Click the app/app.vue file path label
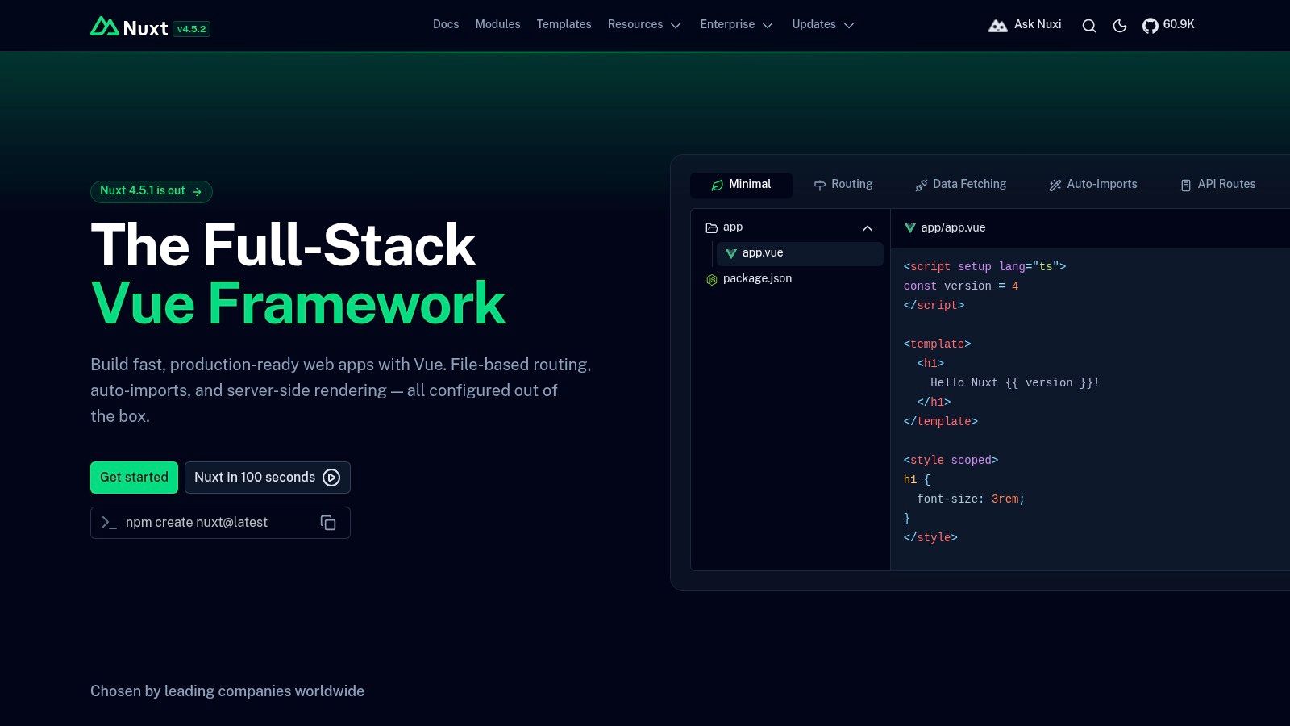Screen dimensions: 1290x726 954,227
